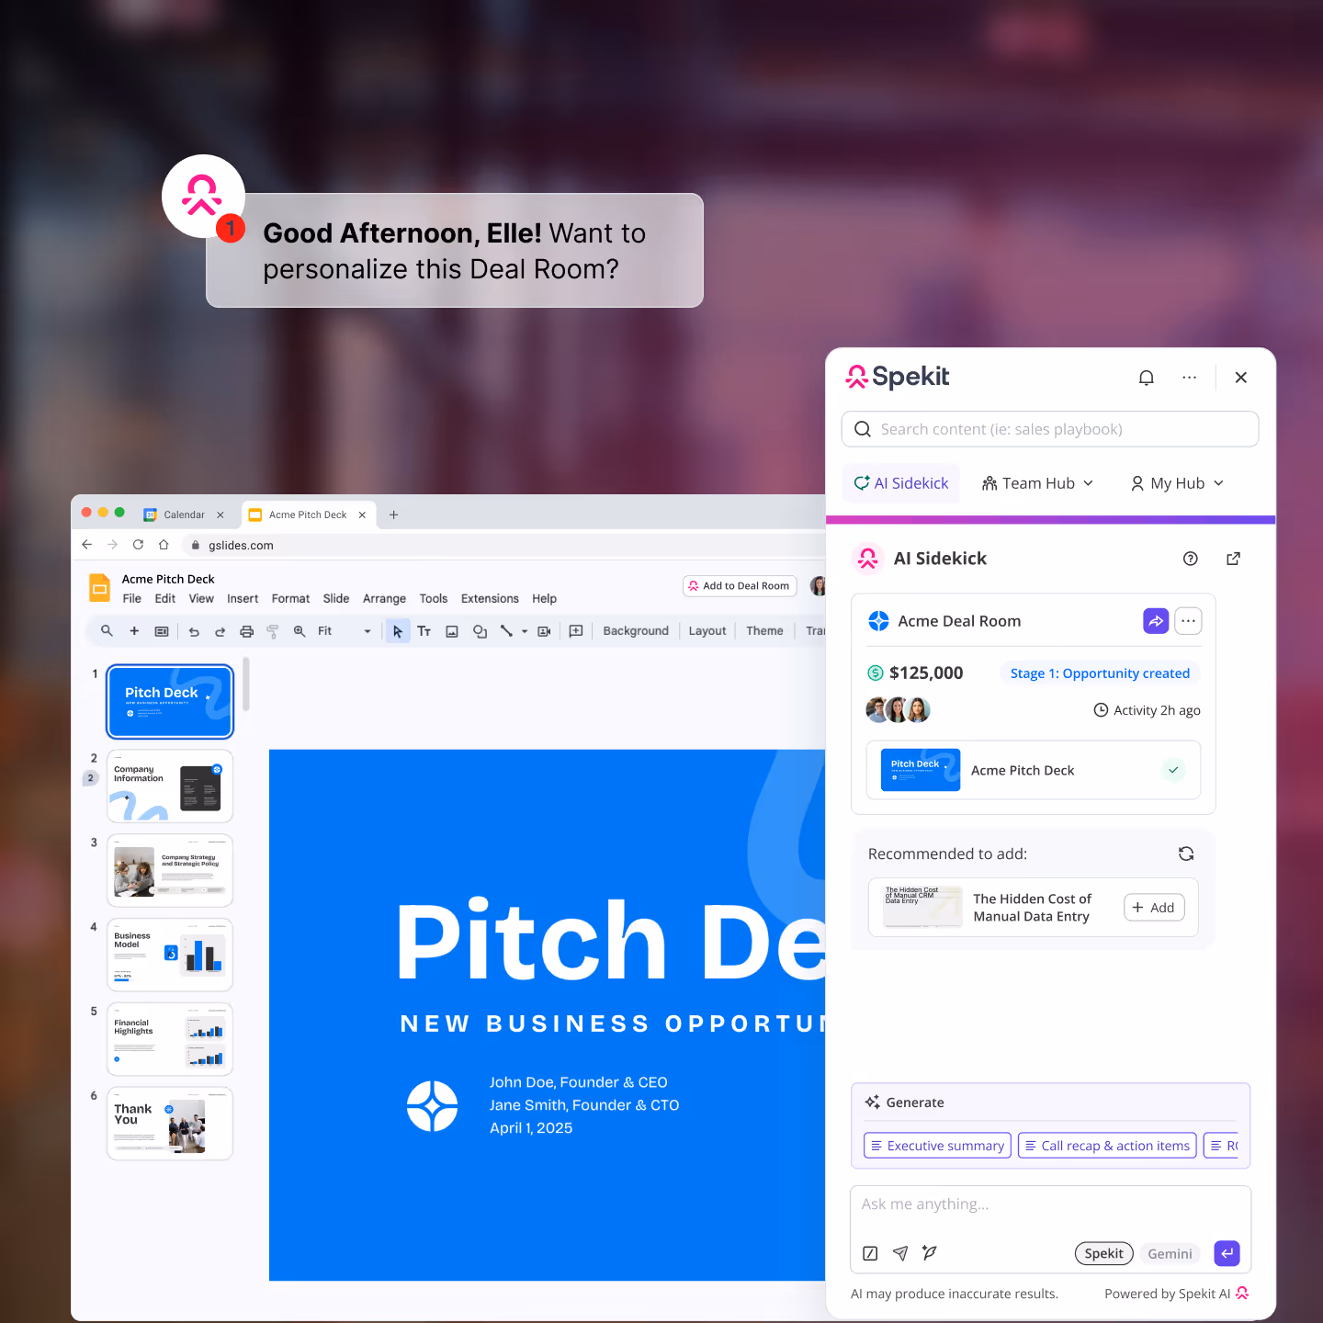
Task: Select the text box tool
Action: pos(424,631)
